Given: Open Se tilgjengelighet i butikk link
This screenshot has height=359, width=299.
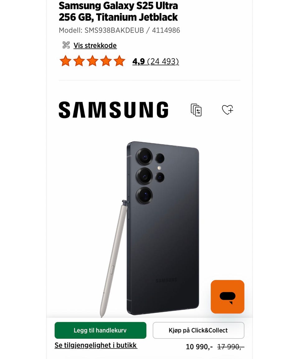Looking at the screenshot, I should click(x=96, y=345).
